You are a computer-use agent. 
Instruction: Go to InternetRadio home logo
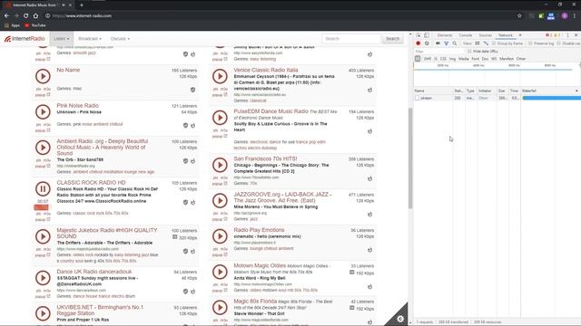25,38
